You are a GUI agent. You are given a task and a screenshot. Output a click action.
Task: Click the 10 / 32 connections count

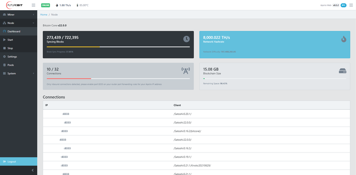pos(53,69)
